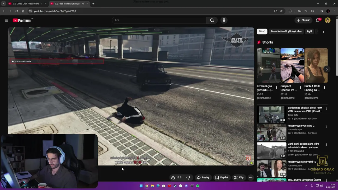Open menu for 'husamyuyu yayın vakti 12' video

[x=326, y=162]
